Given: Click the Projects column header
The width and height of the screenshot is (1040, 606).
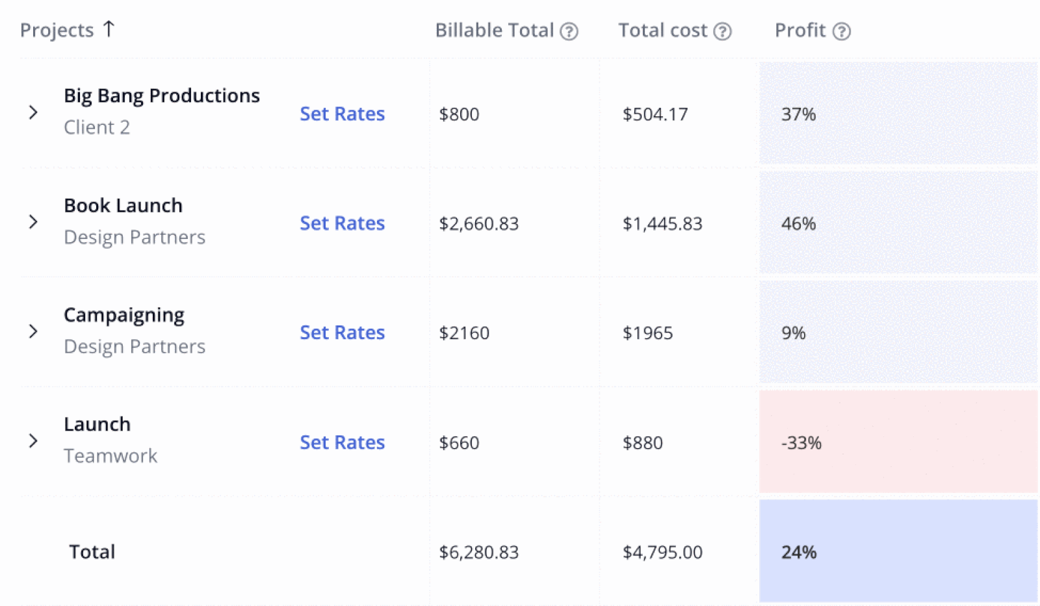Looking at the screenshot, I should [x=57, y=29].
